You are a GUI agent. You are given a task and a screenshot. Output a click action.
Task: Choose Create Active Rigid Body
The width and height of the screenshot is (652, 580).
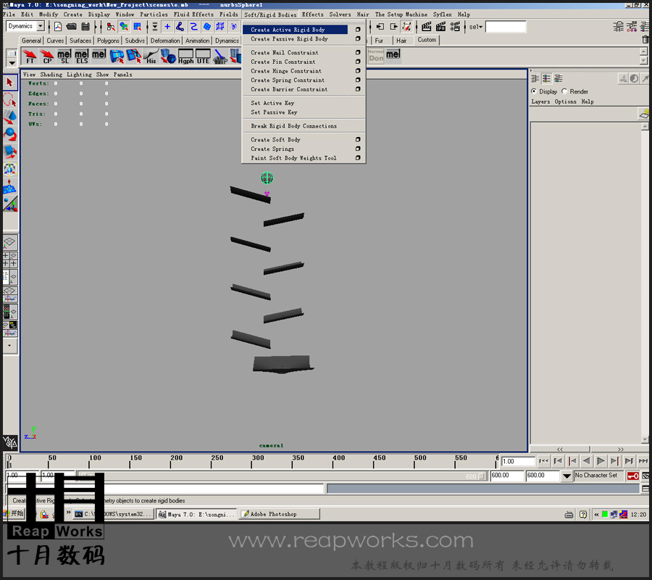coord(296,30)
